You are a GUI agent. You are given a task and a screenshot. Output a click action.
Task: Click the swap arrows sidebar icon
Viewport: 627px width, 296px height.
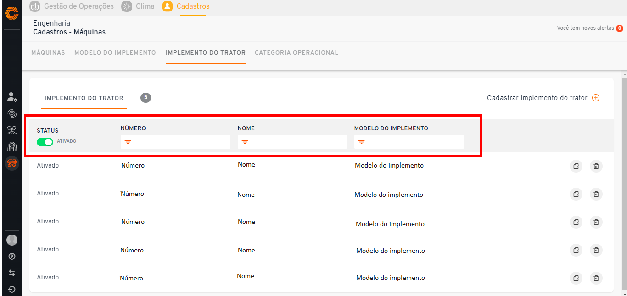click(x=12, y=273)
